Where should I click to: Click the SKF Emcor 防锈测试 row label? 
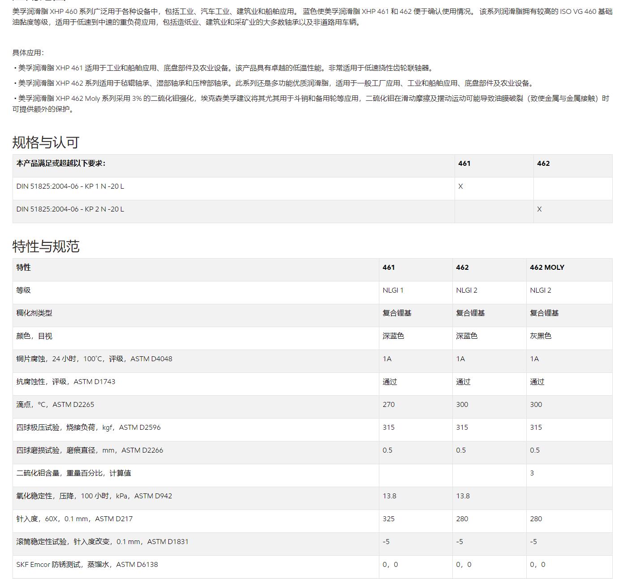87,565
